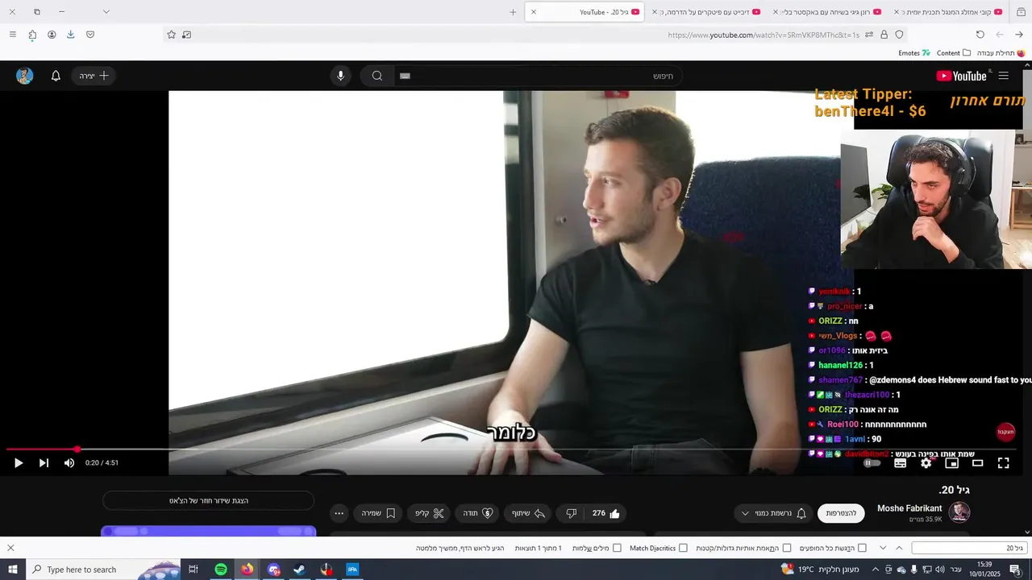Click find next down arrow in find bar

coord(883,548)
